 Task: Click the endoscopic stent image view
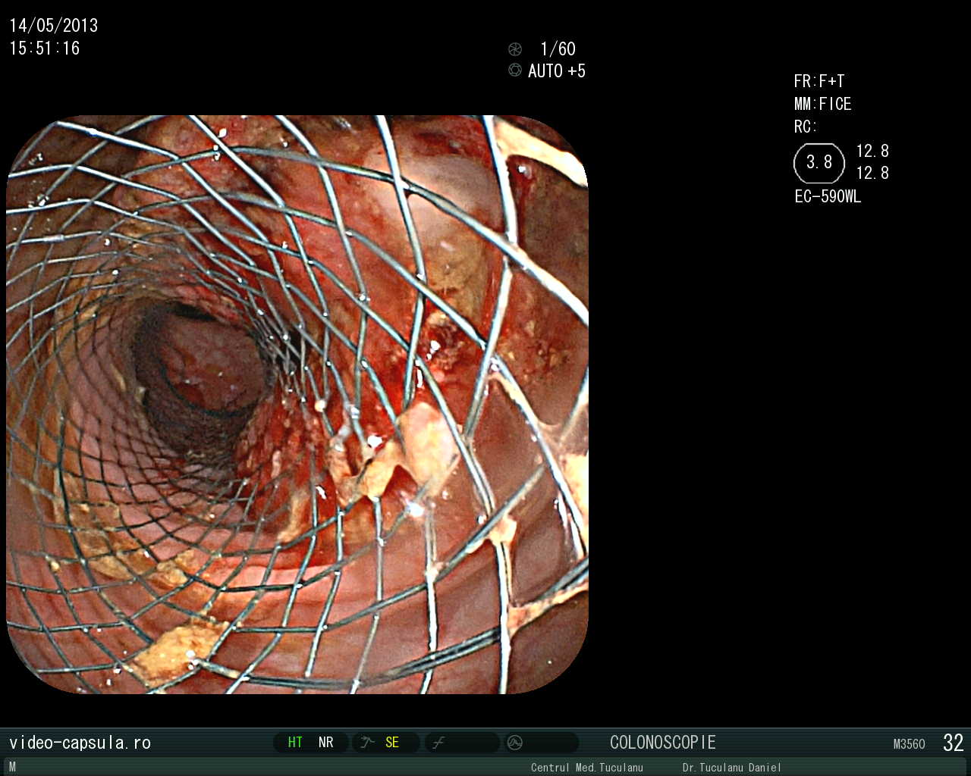pyautogui.click(x=297, y=405)
